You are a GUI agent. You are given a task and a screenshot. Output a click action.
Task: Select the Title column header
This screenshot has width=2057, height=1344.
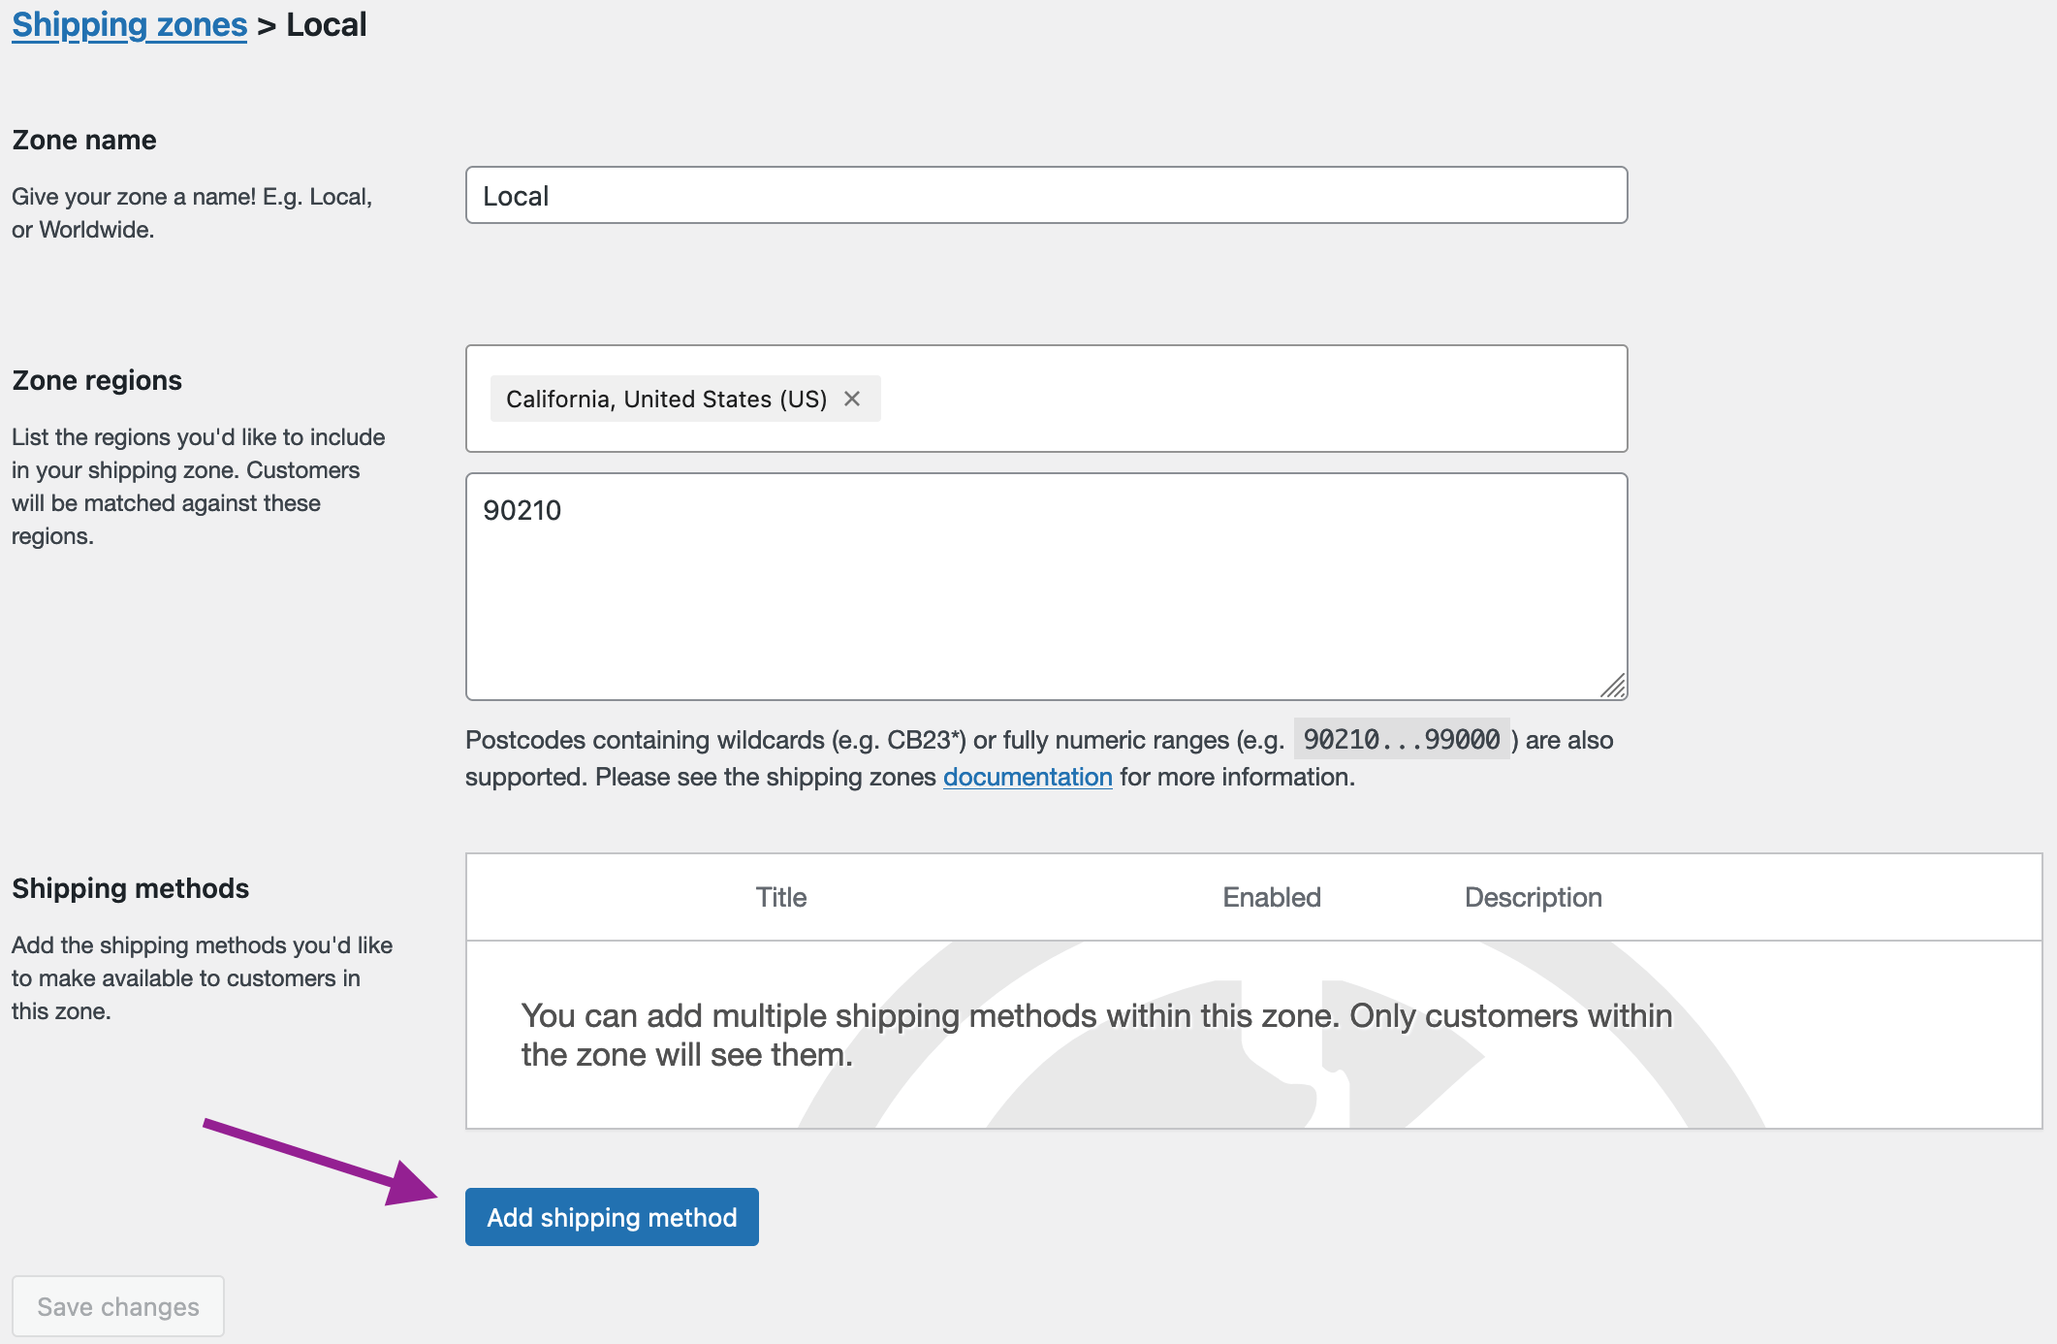click(781, 897)
